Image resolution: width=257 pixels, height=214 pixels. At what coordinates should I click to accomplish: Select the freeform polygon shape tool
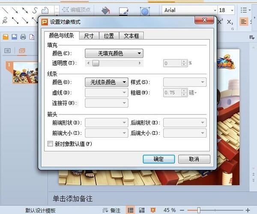[45, 10]
